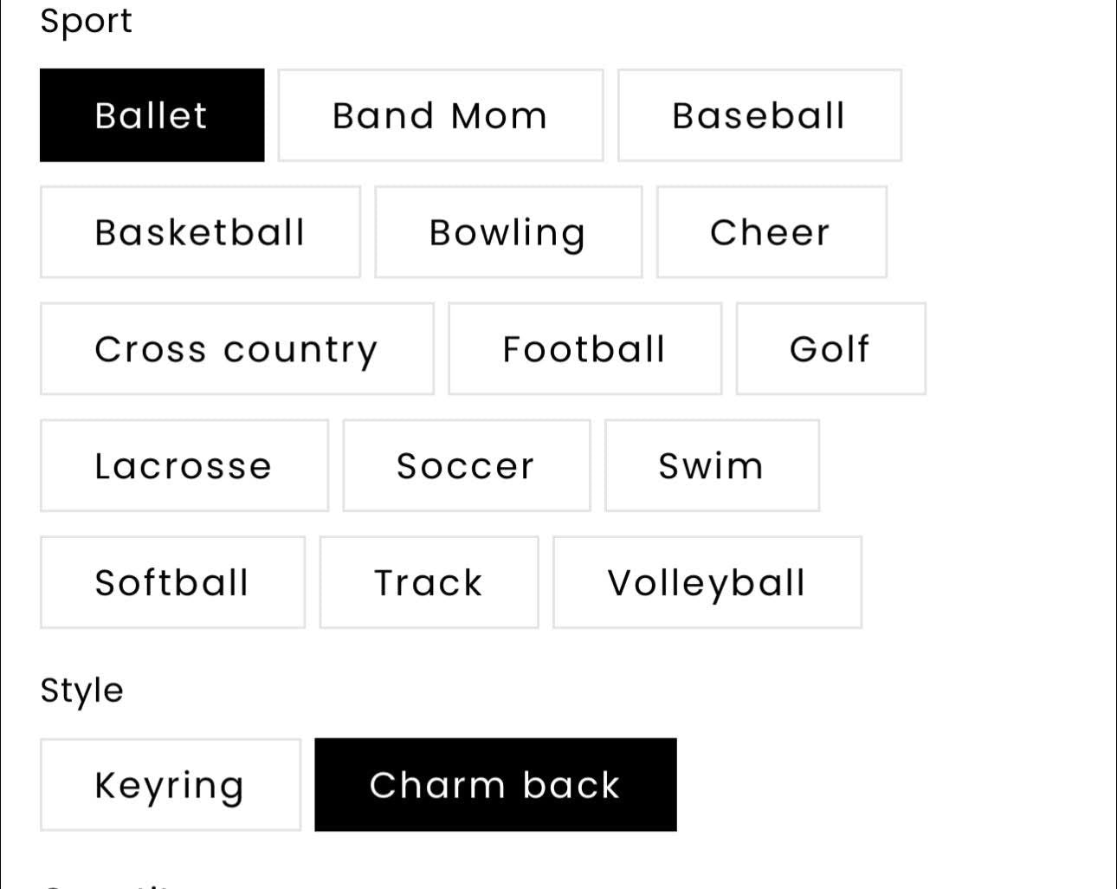The height and width of the screenshot is (889, 1117).
Task: Select Basketball from the sport choices
Action: 200,232
